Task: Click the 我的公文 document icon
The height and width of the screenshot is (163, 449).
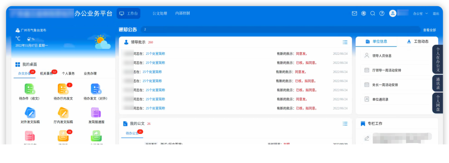Action: 125,124
